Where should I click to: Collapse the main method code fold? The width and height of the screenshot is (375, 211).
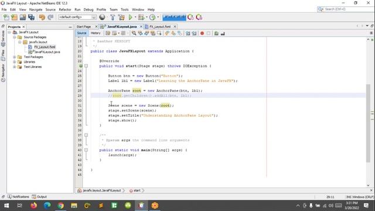[86, 150]
